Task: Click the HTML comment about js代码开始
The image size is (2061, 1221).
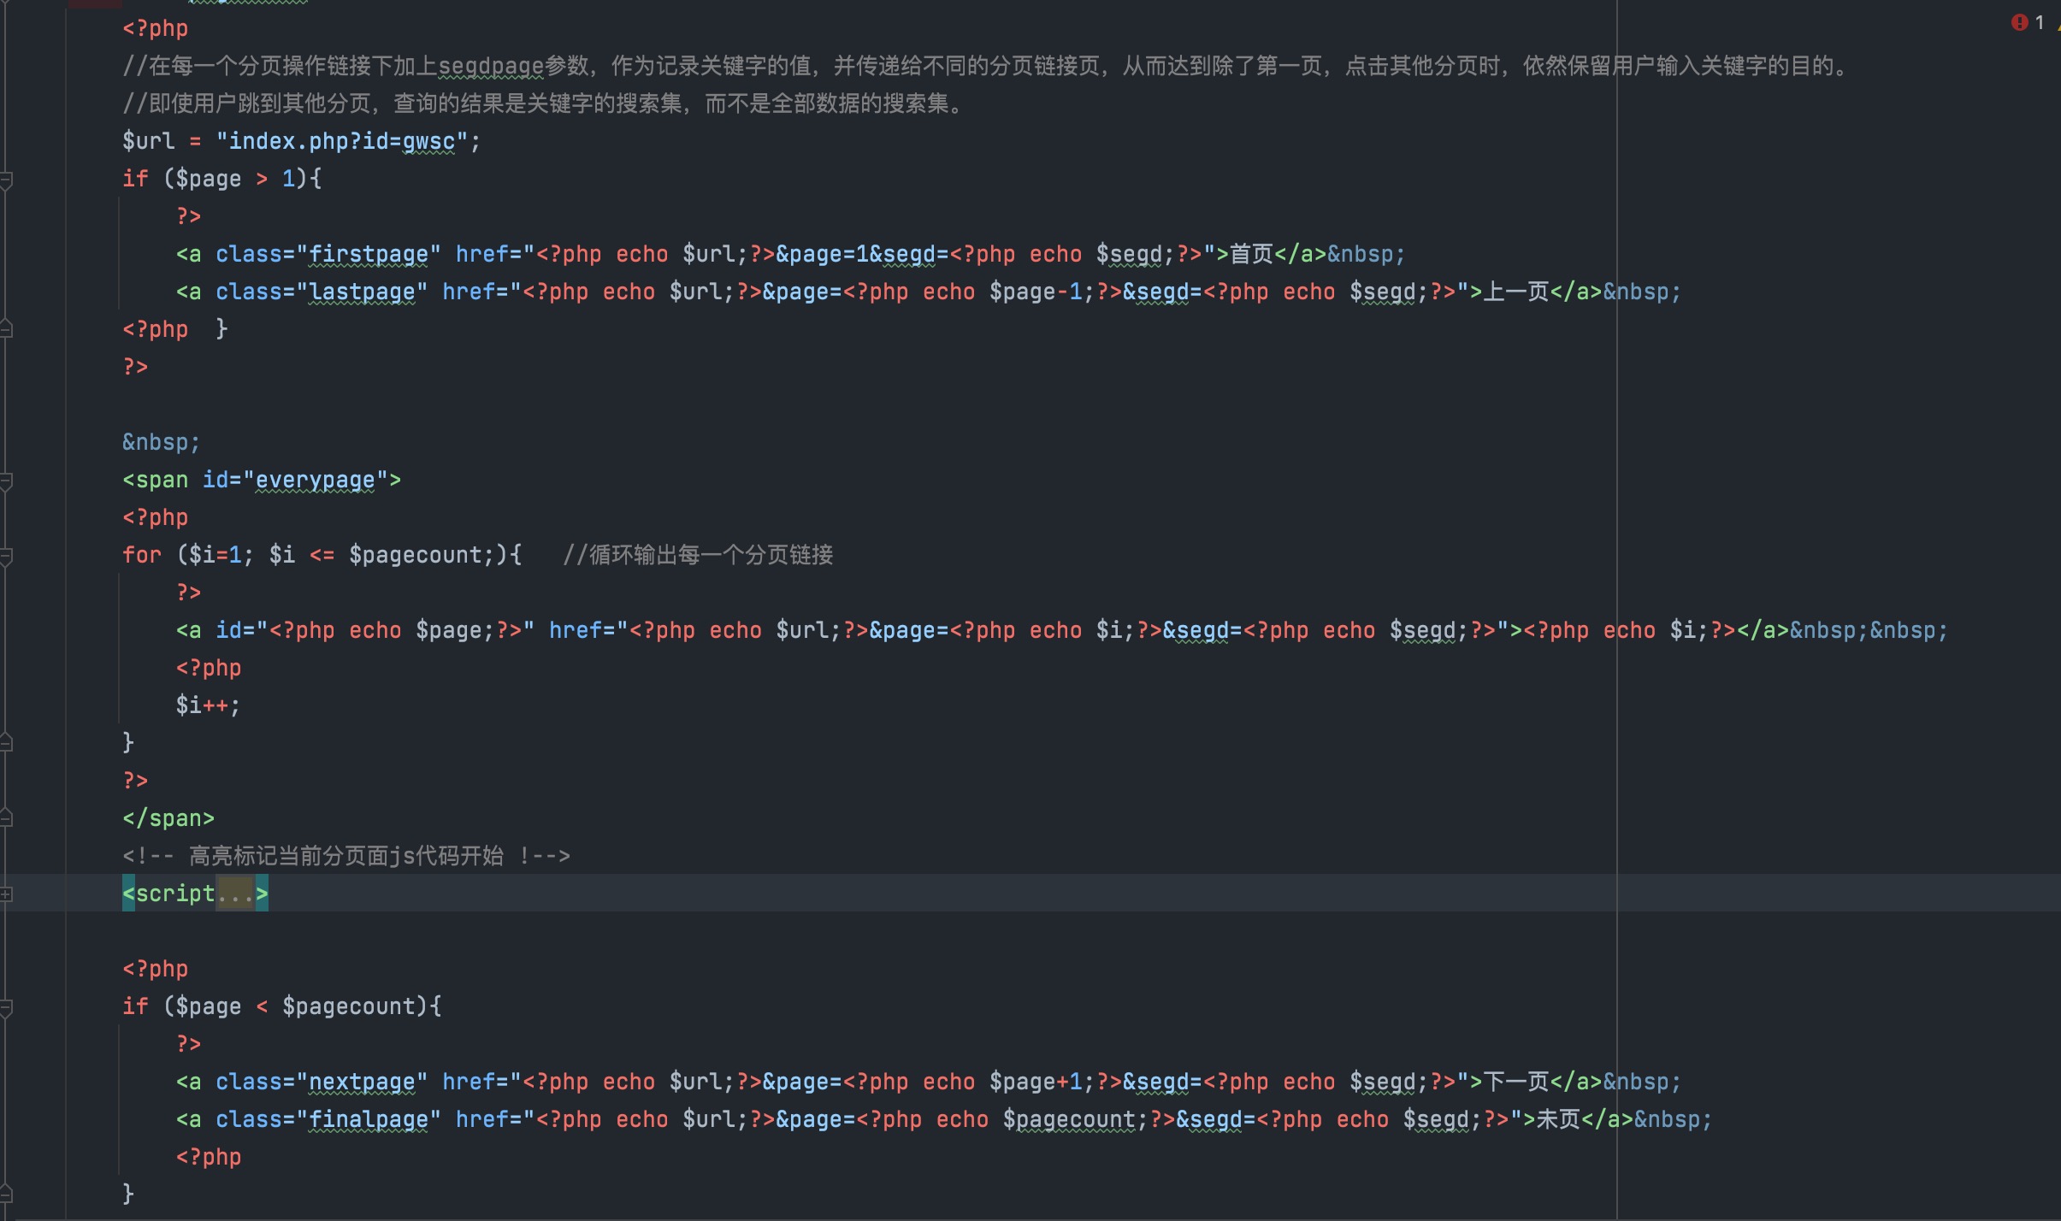Action: (345, 857)
